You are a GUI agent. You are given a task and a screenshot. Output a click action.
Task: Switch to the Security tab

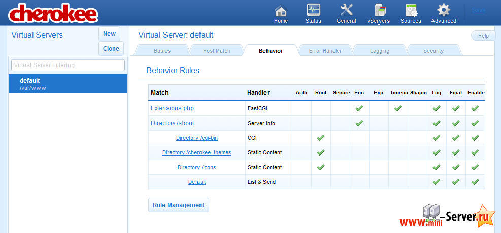(433, 51)
